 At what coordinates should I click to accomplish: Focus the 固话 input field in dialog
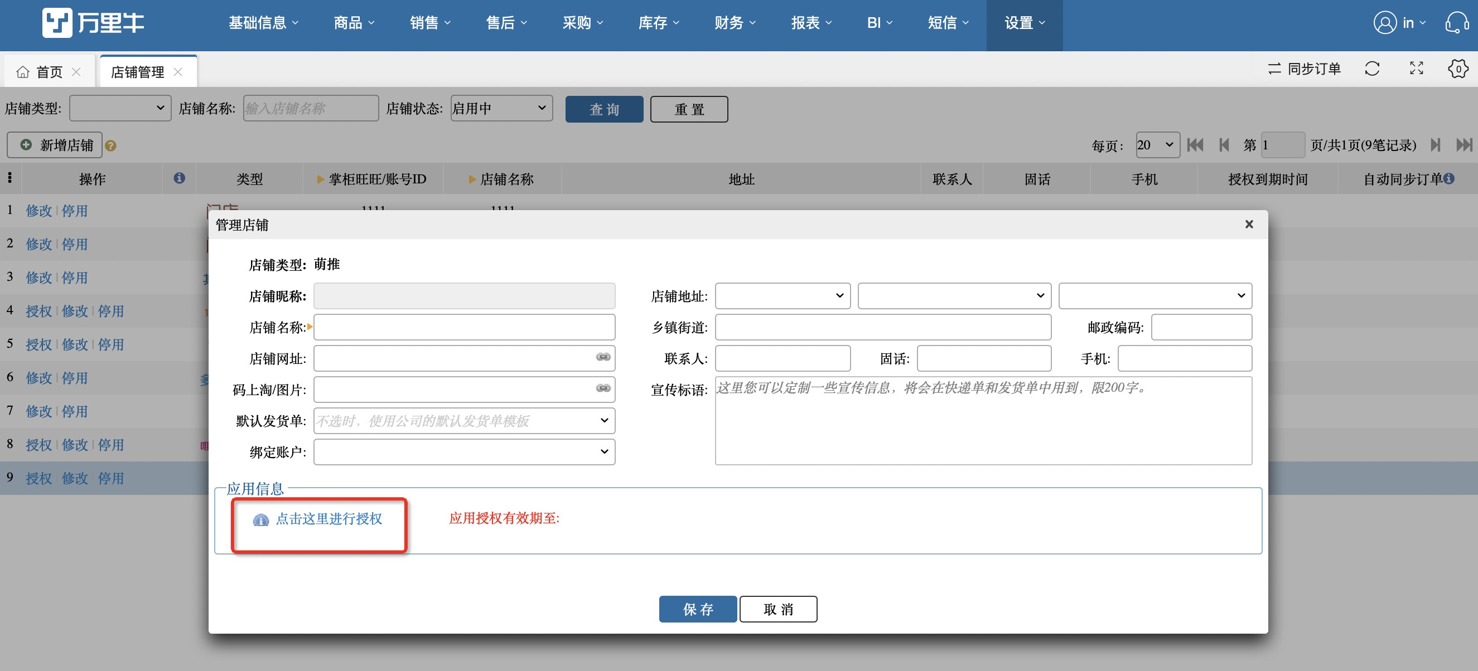[x=984, y=358]
